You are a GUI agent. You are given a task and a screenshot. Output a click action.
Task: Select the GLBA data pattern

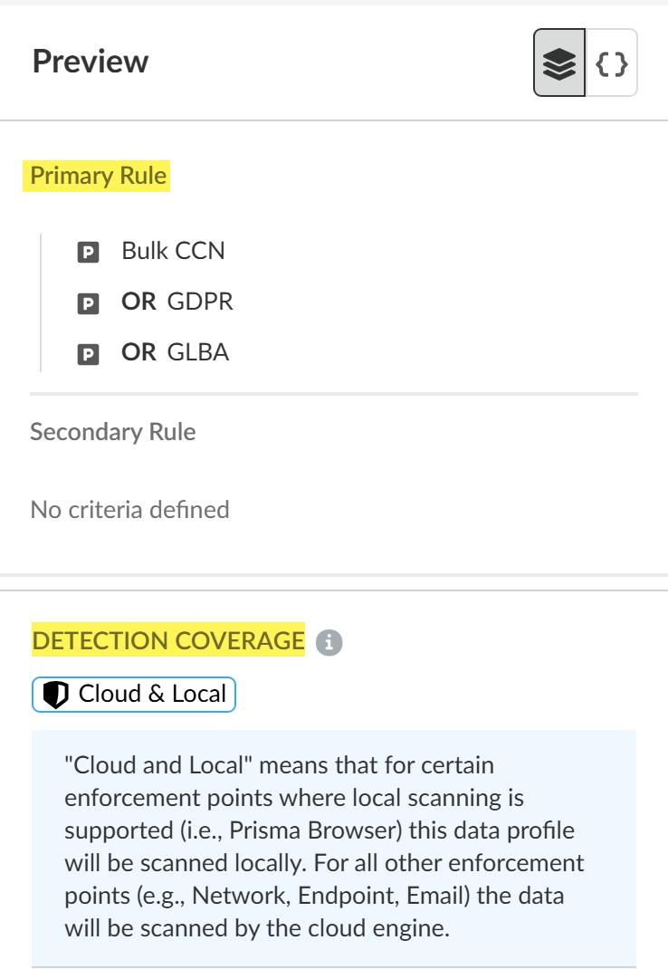pos(198,352)
